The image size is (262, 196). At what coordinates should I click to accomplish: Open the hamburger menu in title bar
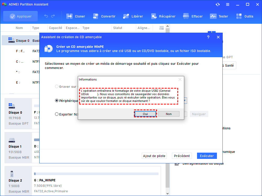tap(227, 4)
